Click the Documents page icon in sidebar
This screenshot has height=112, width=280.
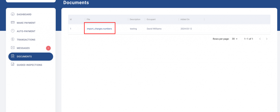click(13, 56)
